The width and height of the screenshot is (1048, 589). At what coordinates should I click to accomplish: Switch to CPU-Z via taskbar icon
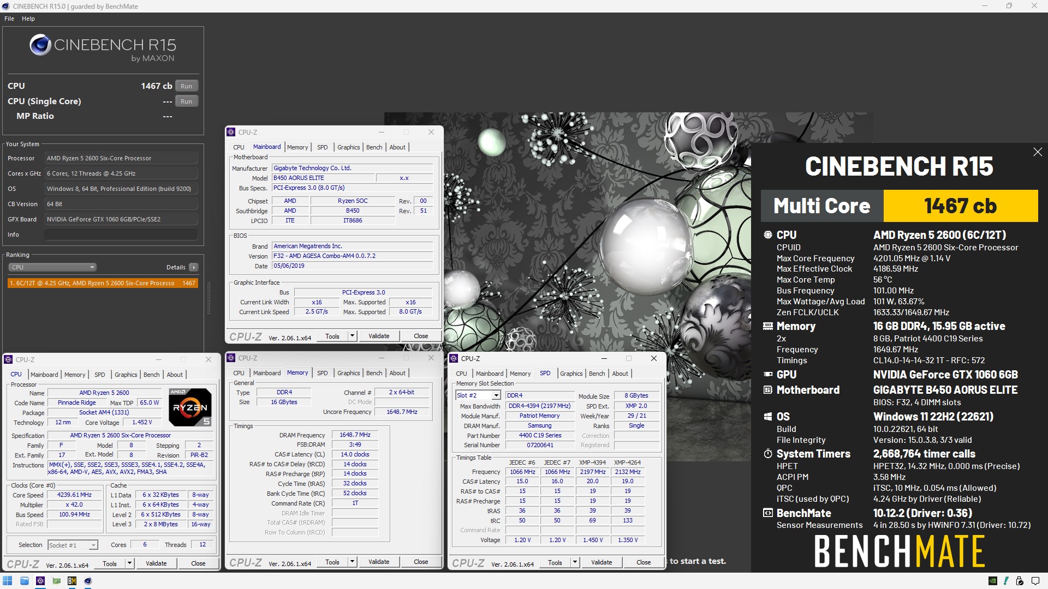coord(40,581)
